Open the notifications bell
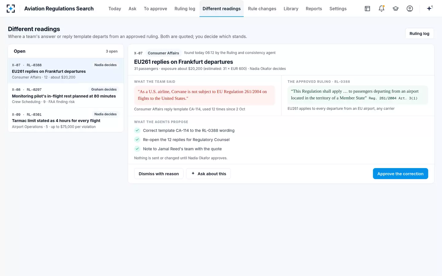 382,9
